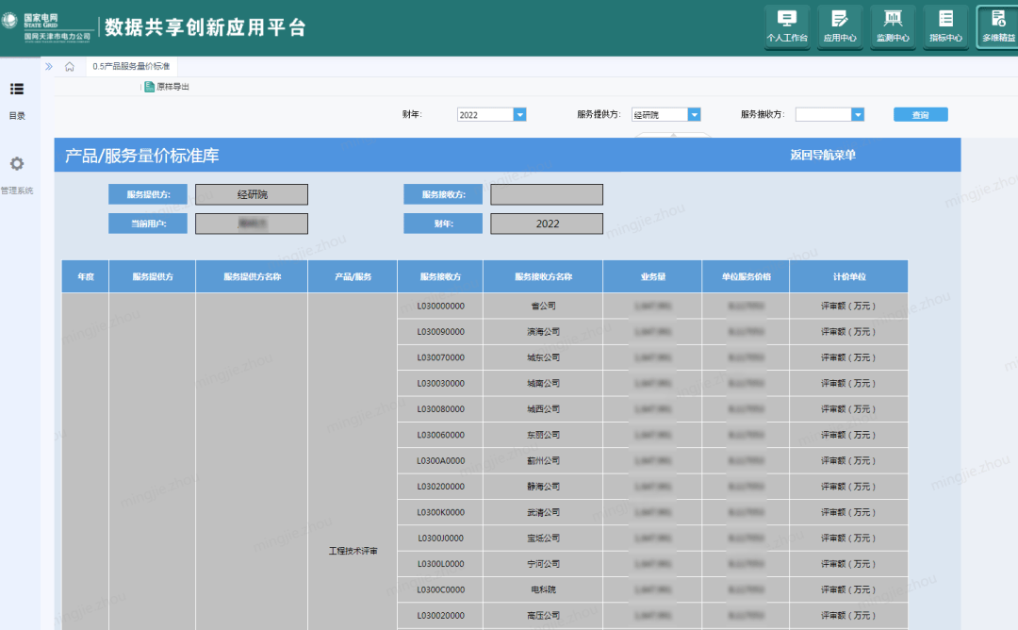Screen dimensions: 1018x630
Task: Click the 服务接收方名称 column header
Action: [544, 276]
